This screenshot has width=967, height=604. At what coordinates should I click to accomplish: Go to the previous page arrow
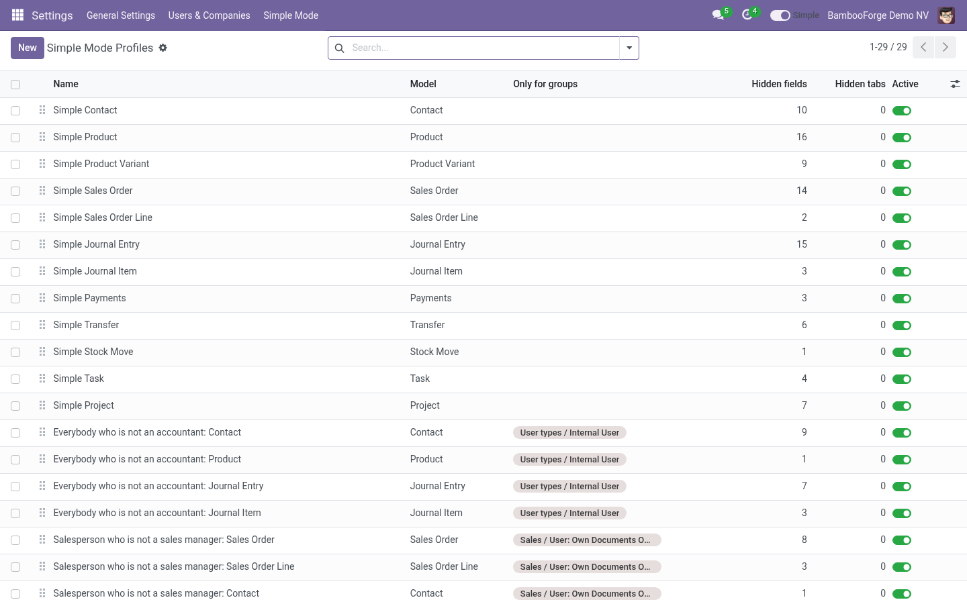point(923,47)
